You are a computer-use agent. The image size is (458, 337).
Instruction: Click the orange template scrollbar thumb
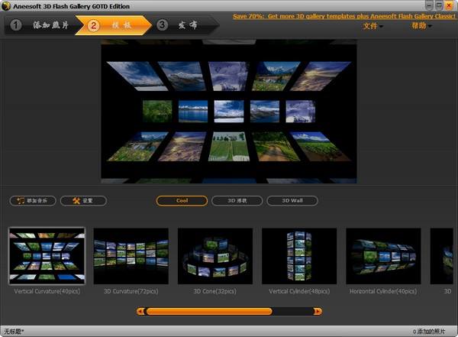coord(209,312)
